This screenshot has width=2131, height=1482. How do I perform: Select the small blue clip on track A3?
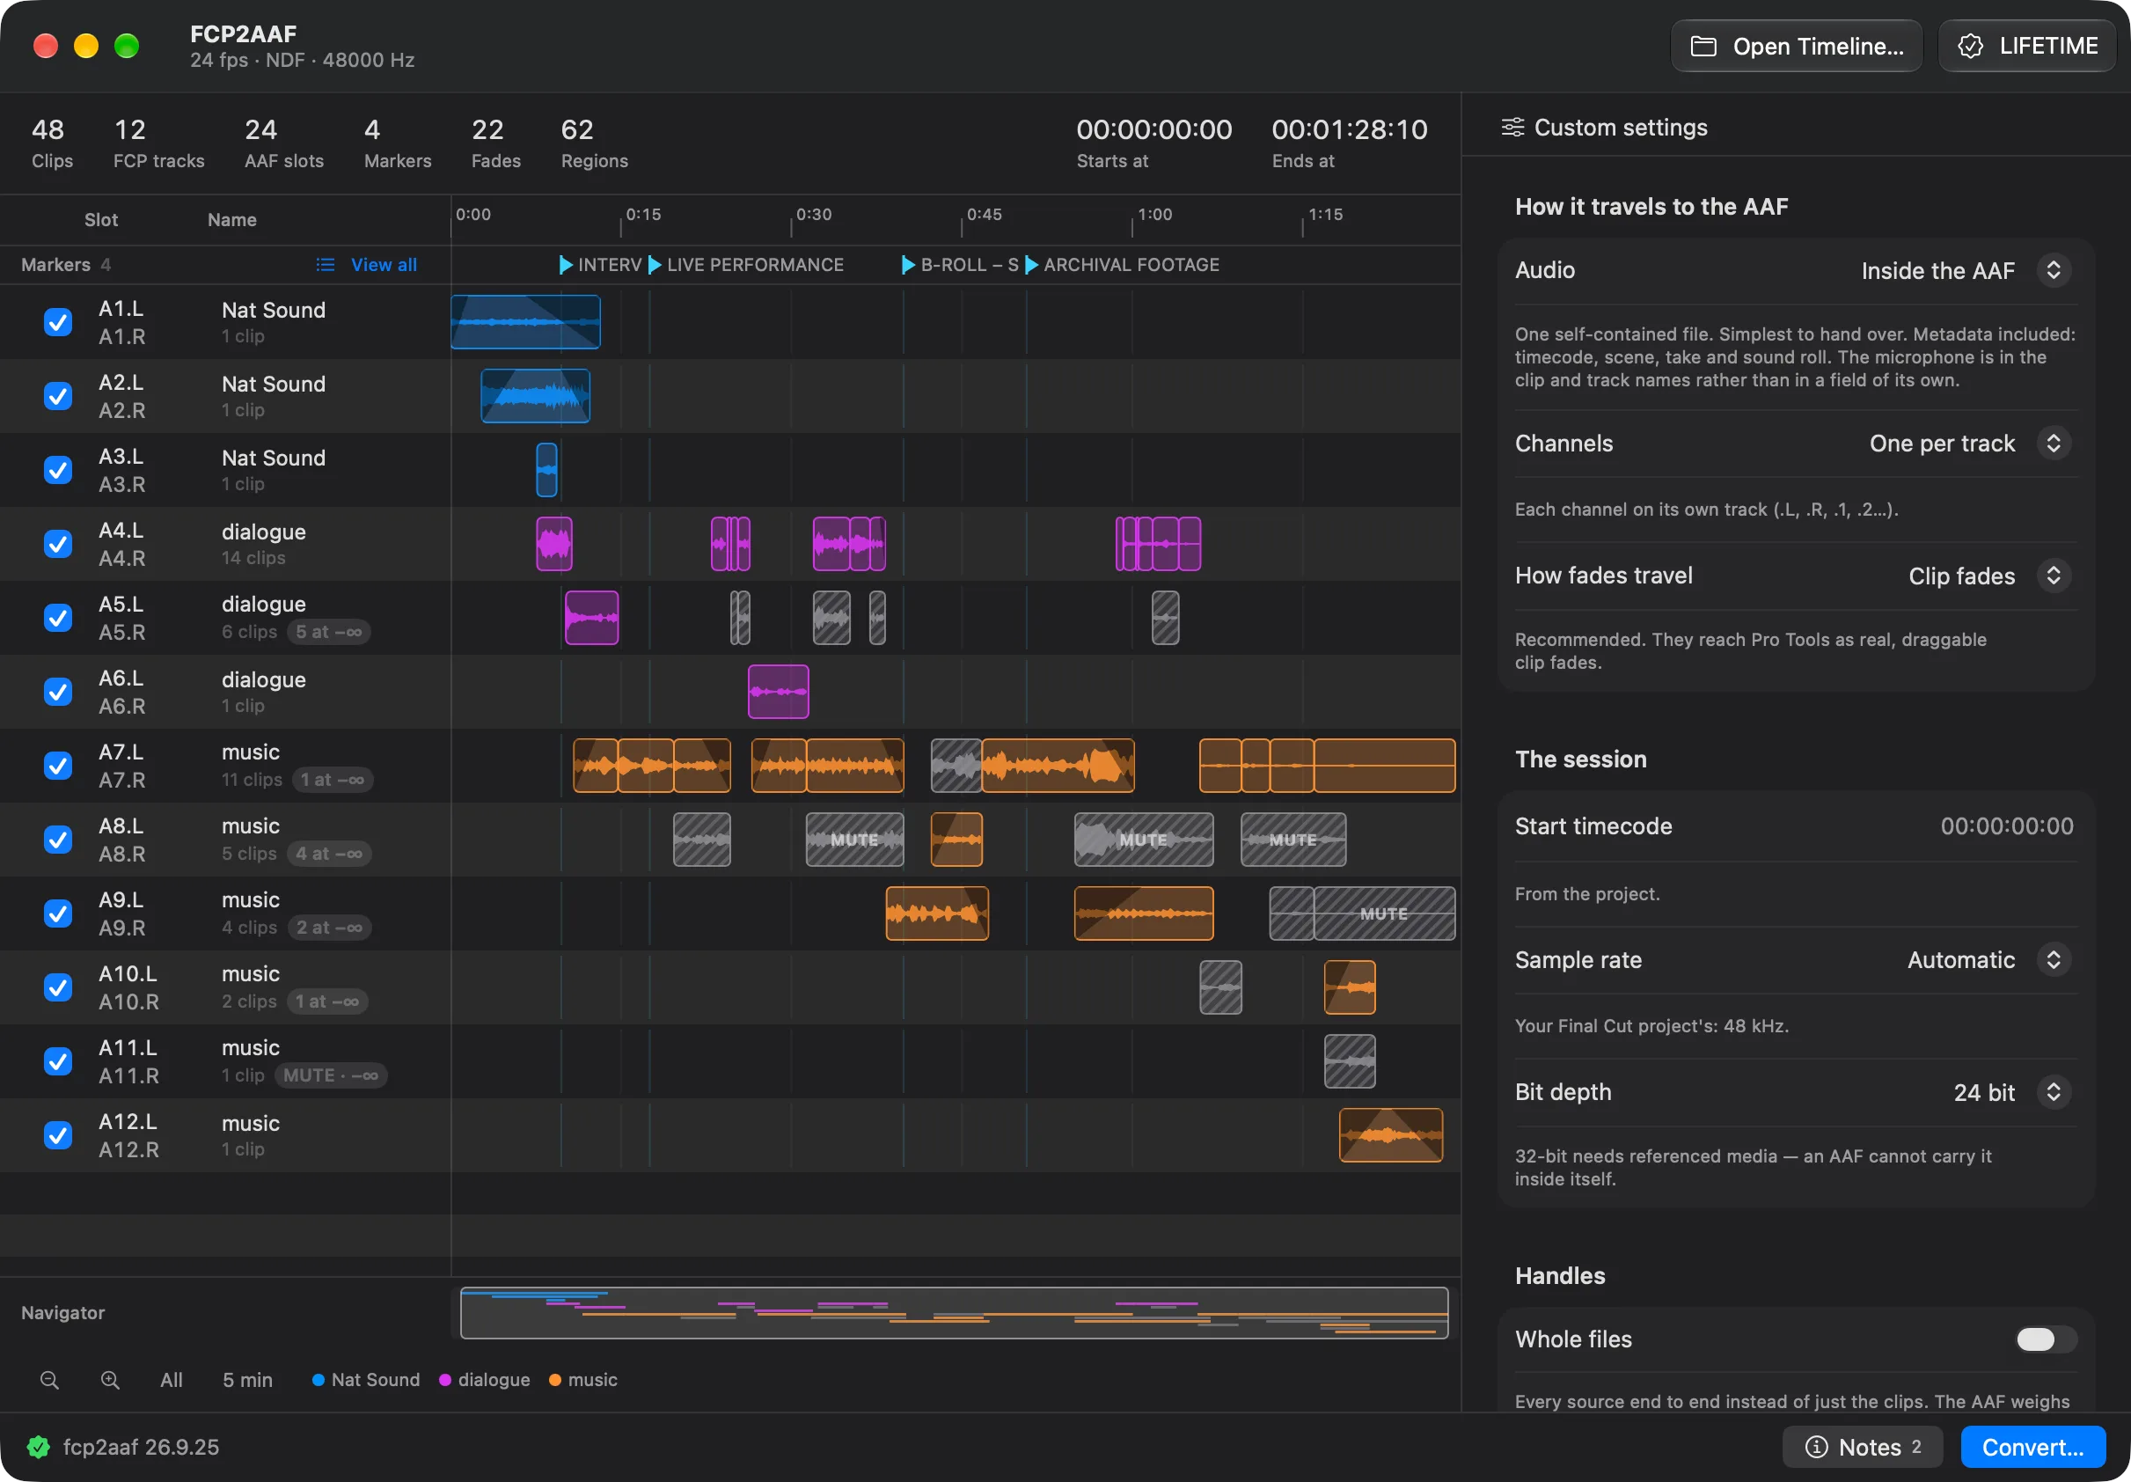pyautogui.click(x=546, y=470)
